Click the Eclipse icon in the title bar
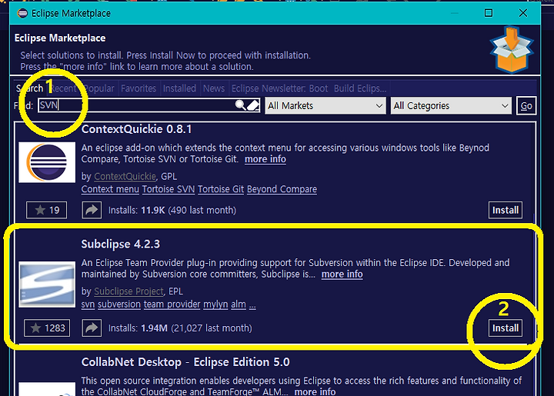 pos(22,13)
